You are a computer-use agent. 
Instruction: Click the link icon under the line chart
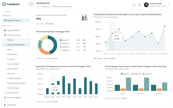click(95, 58)
